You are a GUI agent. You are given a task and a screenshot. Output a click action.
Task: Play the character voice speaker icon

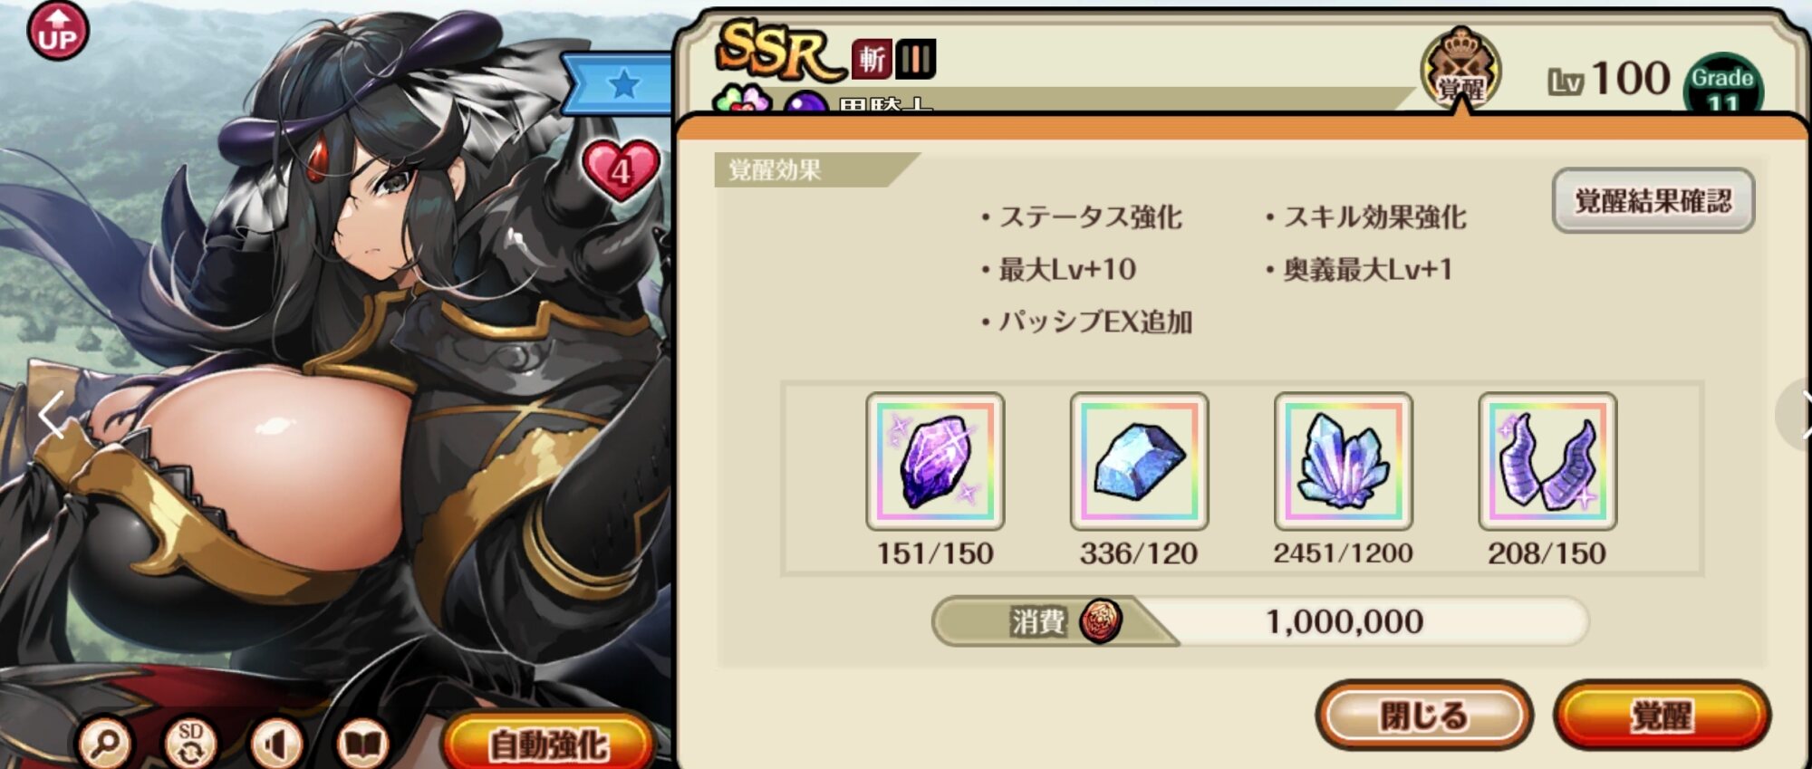(x=276, y=744)
